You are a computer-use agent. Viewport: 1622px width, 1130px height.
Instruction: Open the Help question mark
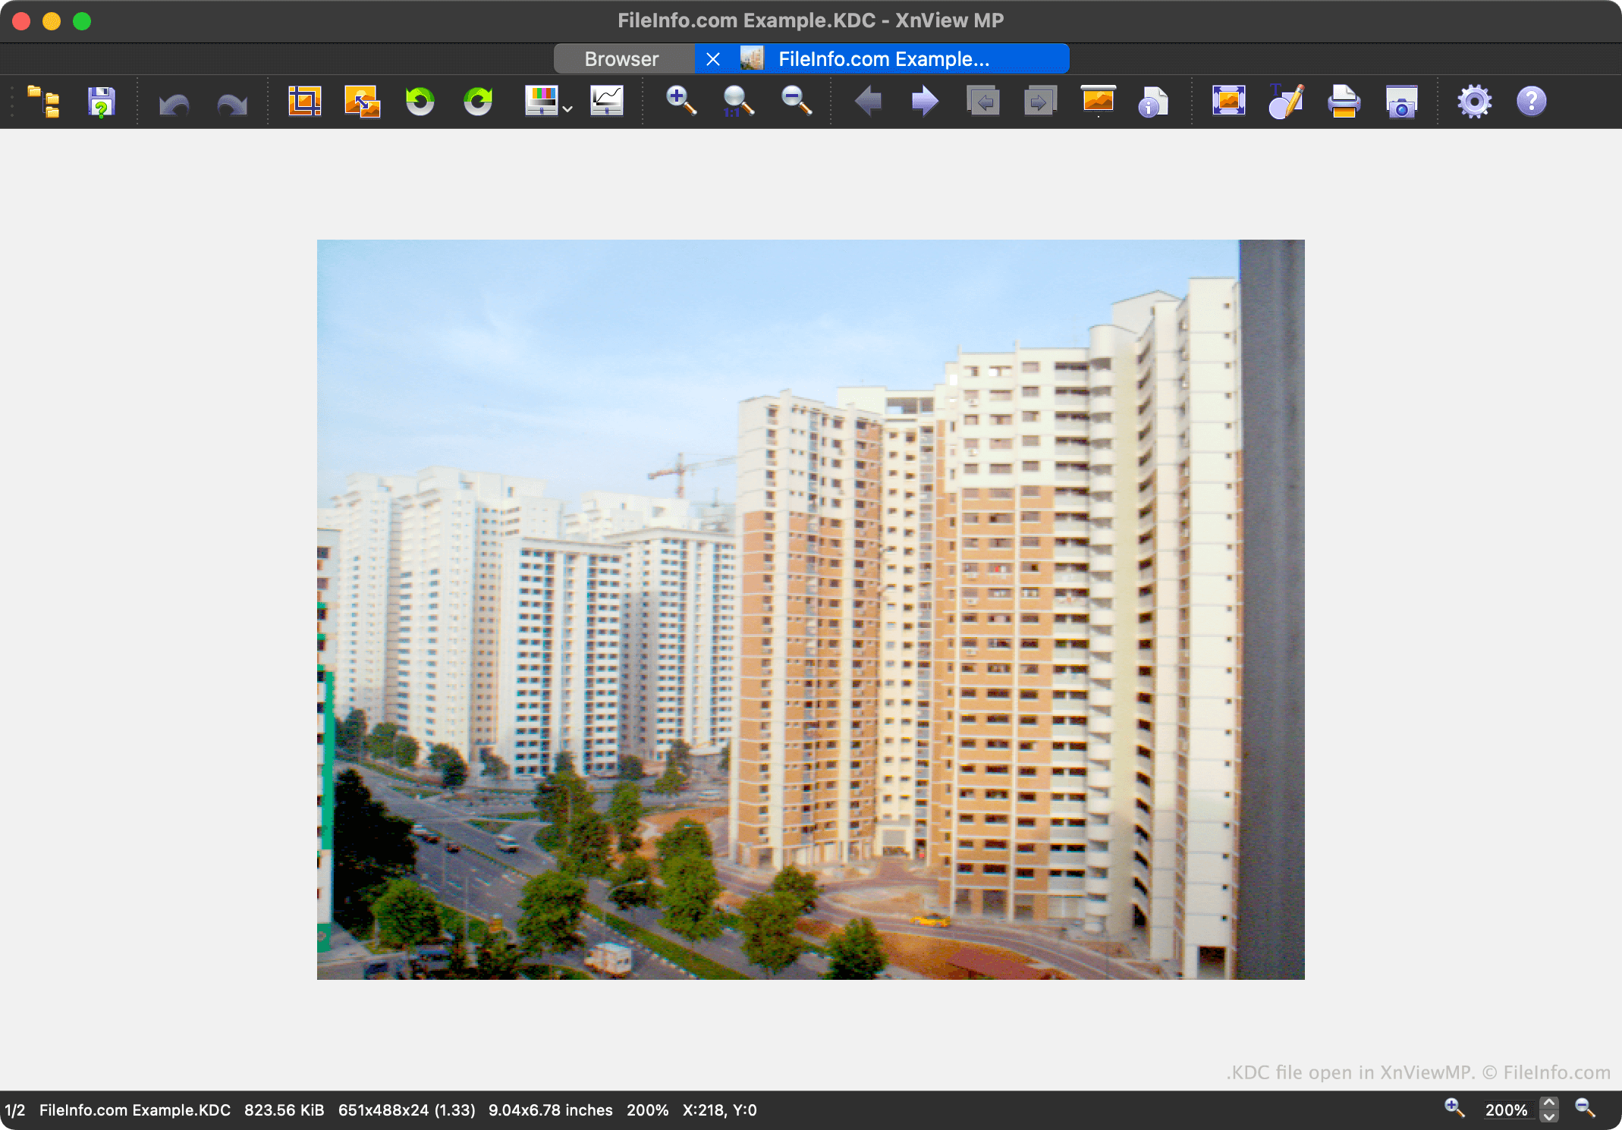1531,101
